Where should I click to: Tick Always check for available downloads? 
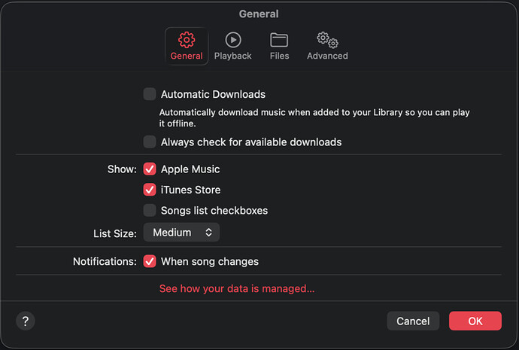[x=150, y=142]
